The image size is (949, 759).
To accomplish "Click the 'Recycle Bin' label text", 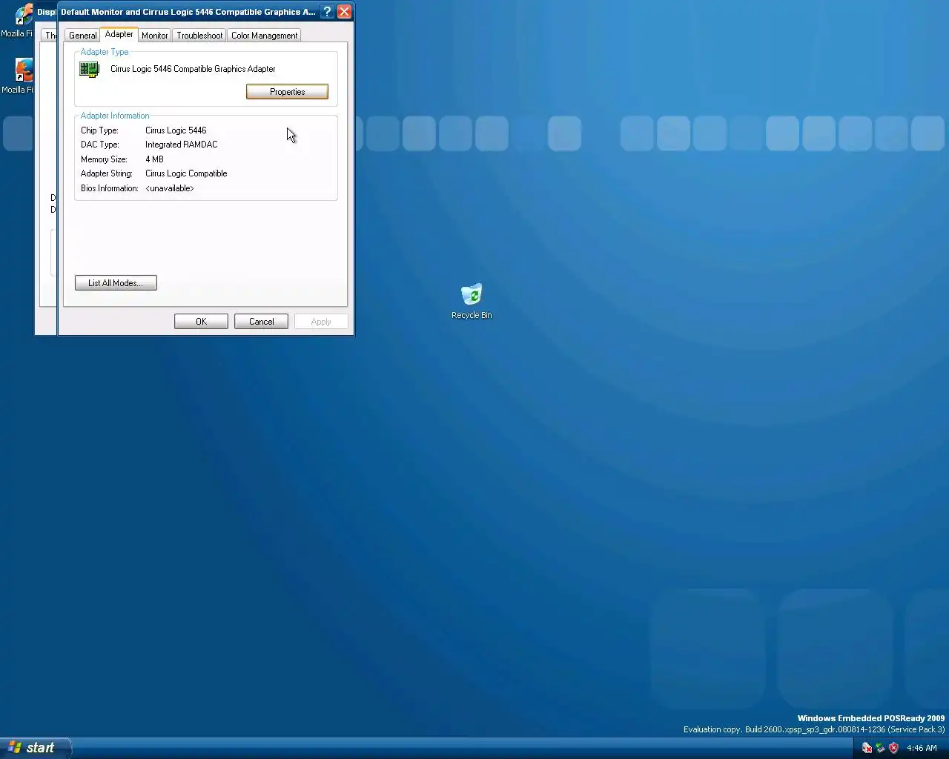I will pos(472,315).
